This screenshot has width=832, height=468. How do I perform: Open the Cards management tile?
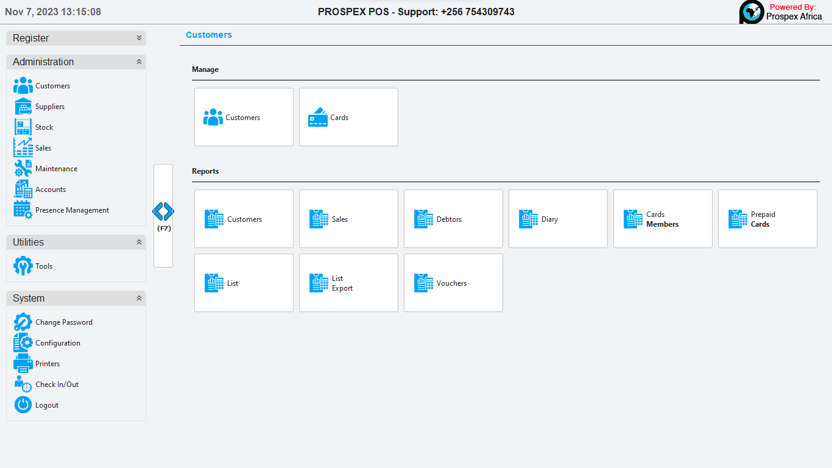(x=348, y=117)
